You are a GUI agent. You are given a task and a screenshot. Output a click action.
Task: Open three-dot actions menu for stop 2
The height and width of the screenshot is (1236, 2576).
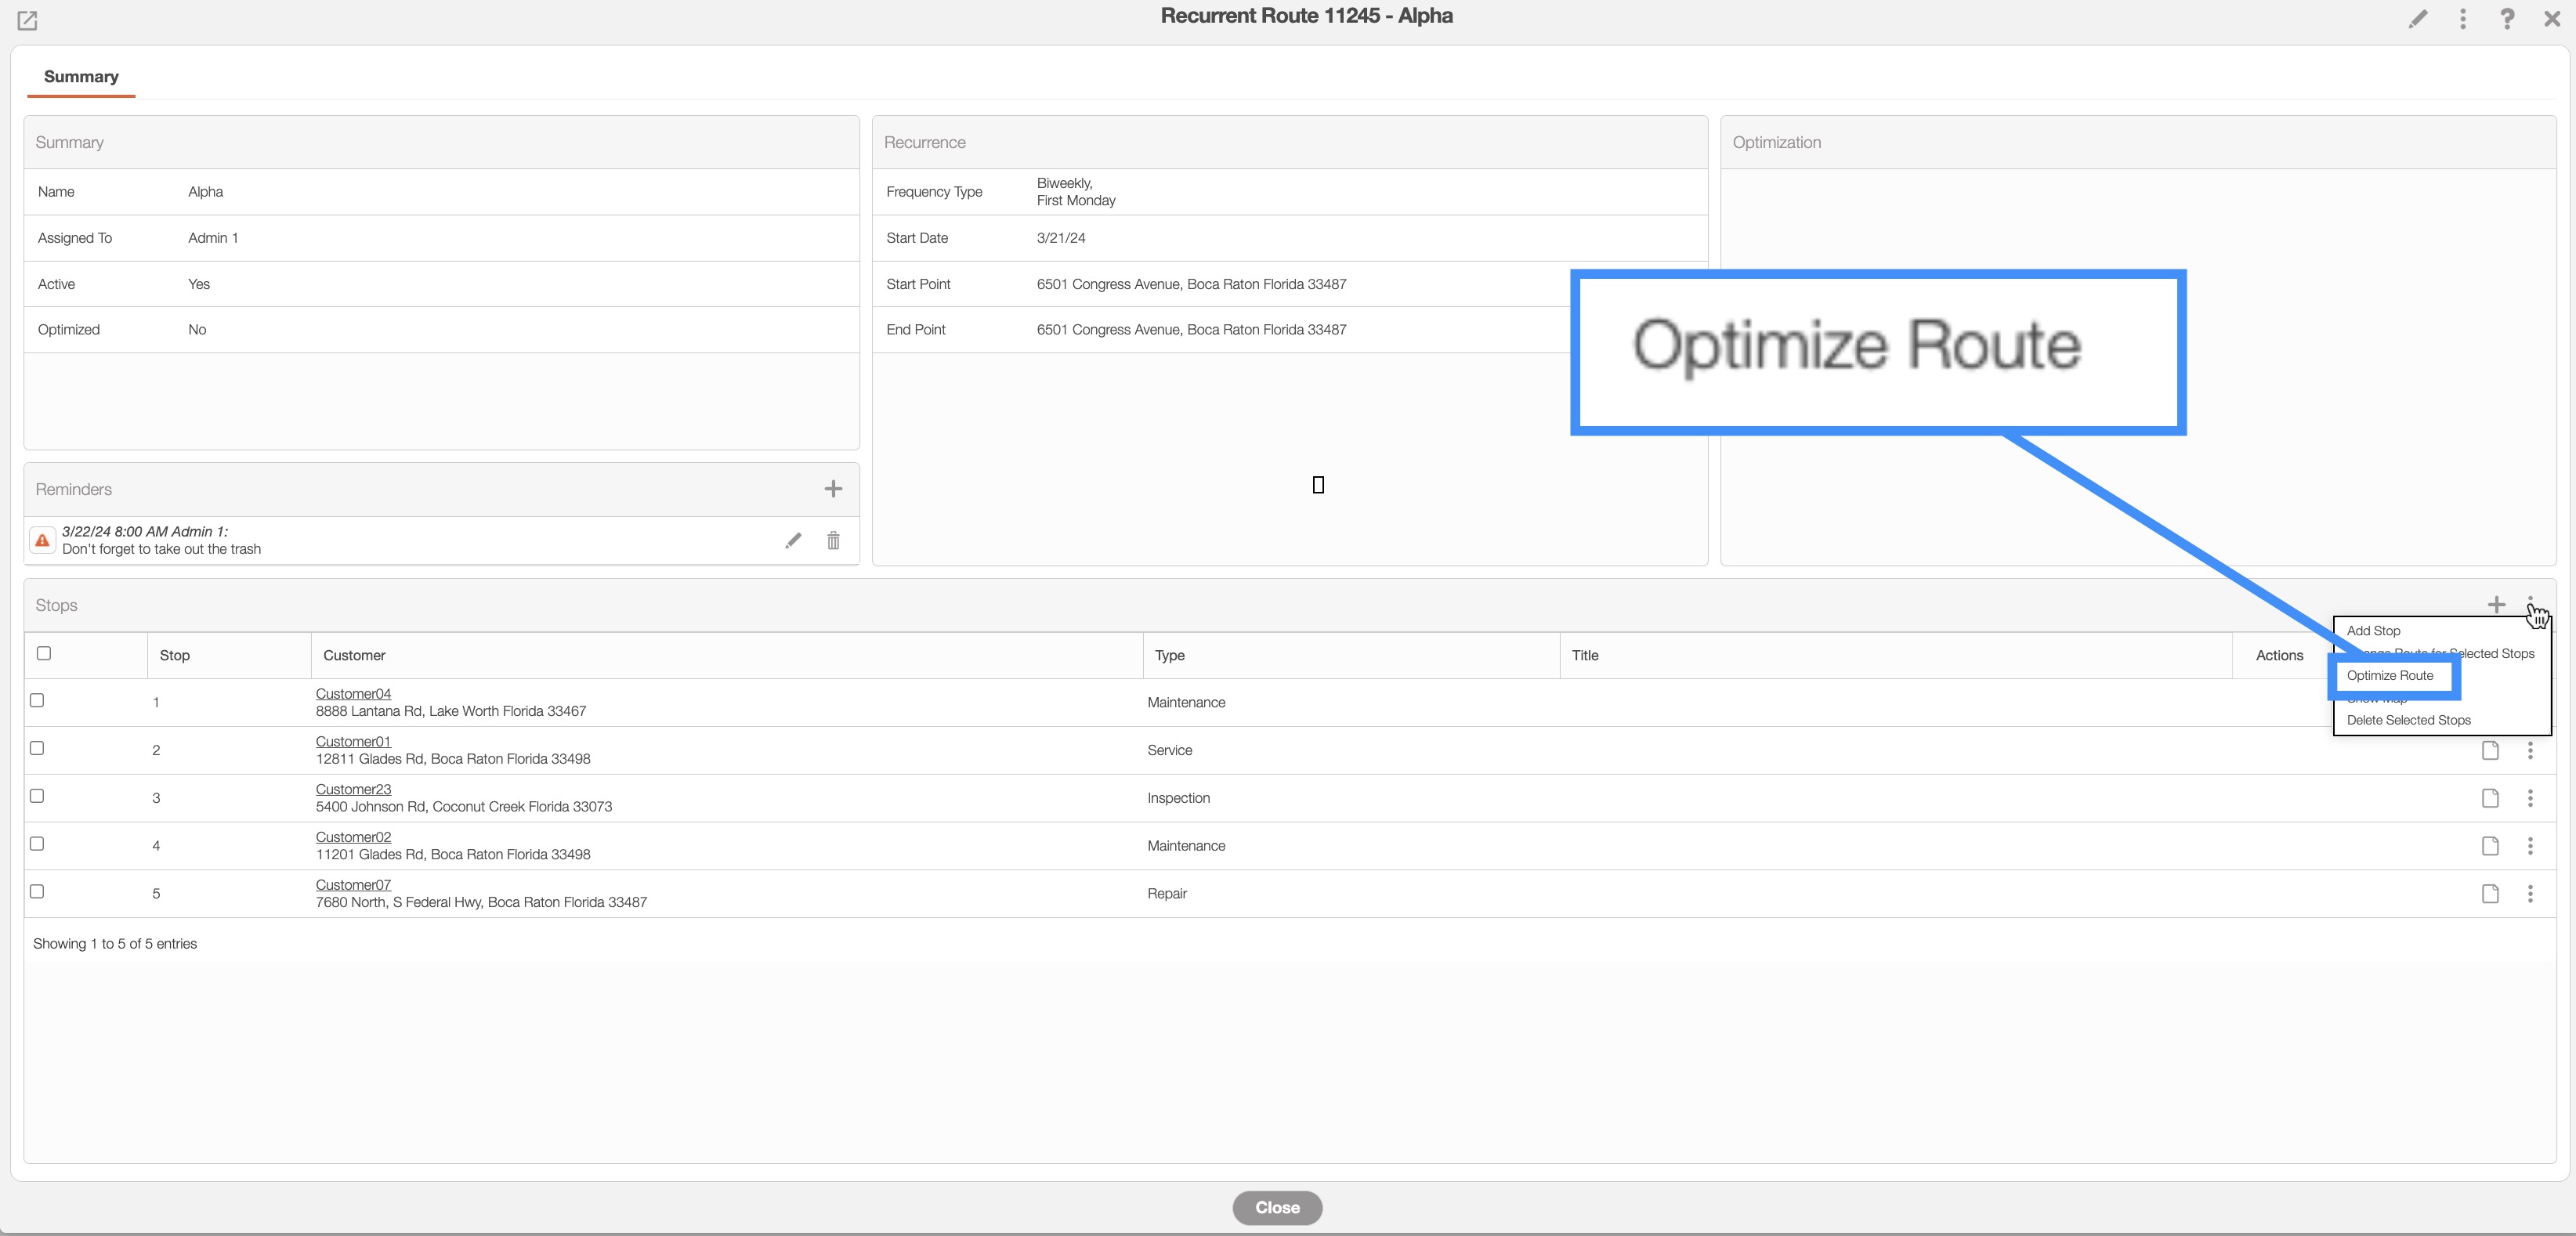pos(2530,751)
